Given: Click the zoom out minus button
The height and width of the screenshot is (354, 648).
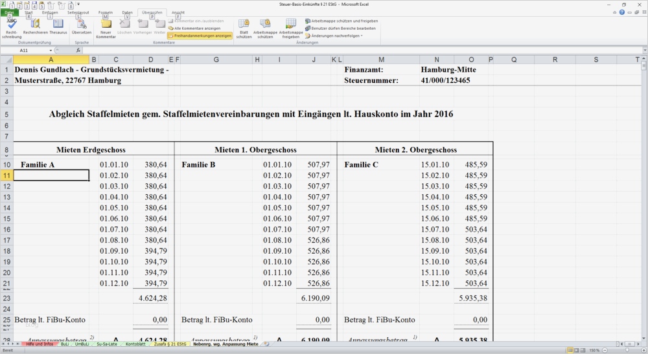Looking at the screenshot, I should pos(605,350).
